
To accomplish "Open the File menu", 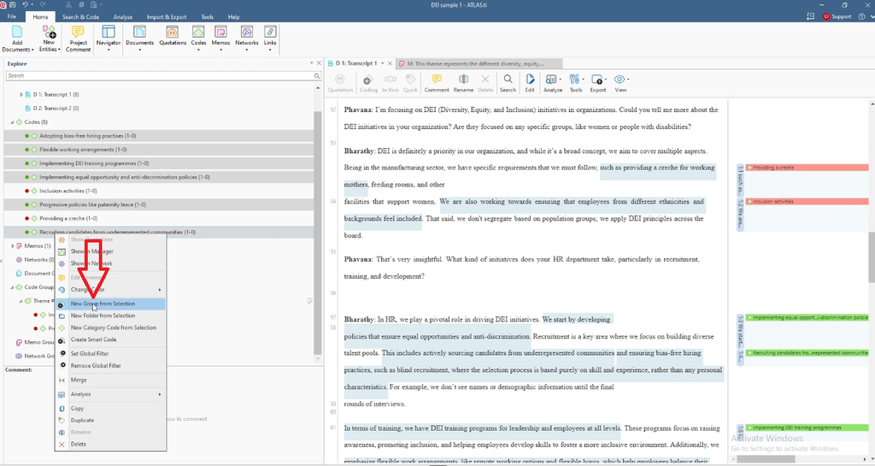I will click(x=12, y=17).
